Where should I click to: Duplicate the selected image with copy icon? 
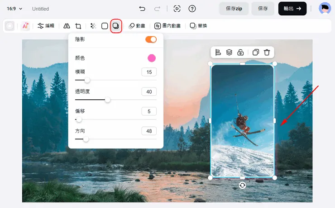tap(255, 52)
